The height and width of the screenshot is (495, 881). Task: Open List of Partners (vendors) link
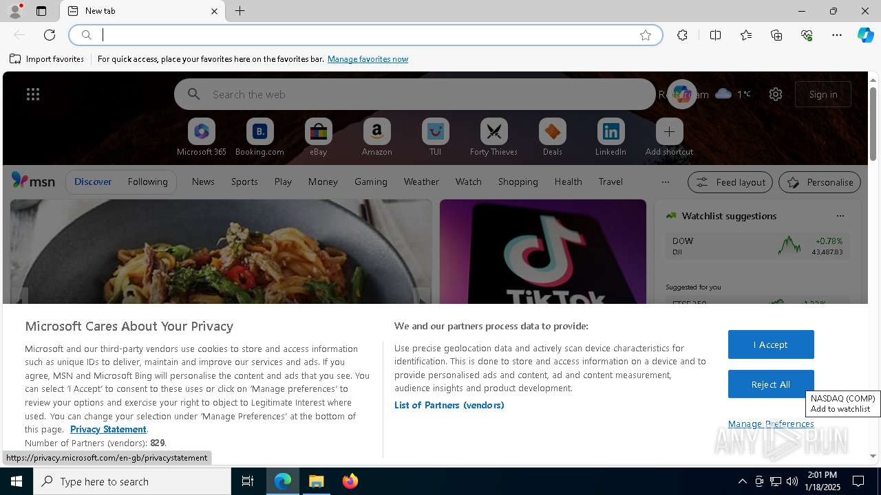tap(449, 405)
